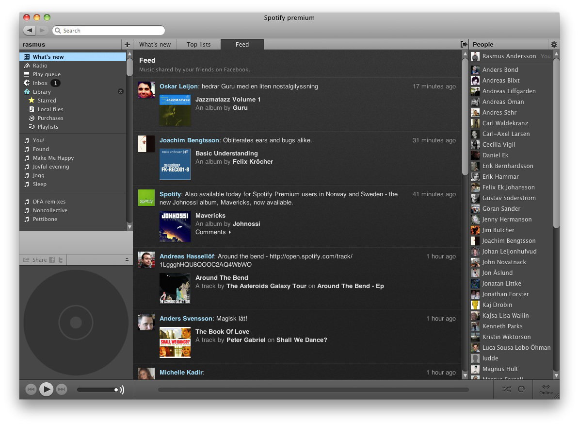Open the DFA remixes playlist
Viewport: 579px width, 426px height.
pyautogui.click(x=72, y=202)
